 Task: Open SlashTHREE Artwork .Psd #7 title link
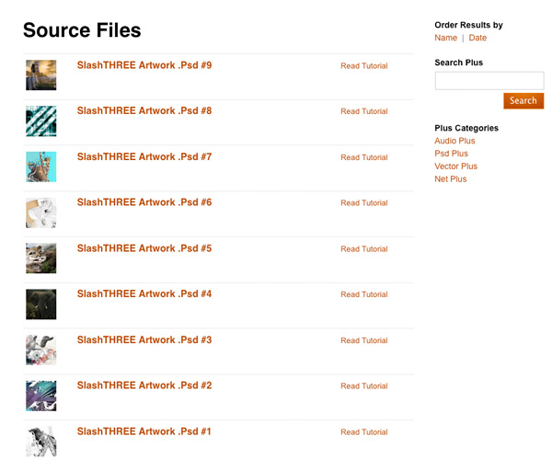144,156
